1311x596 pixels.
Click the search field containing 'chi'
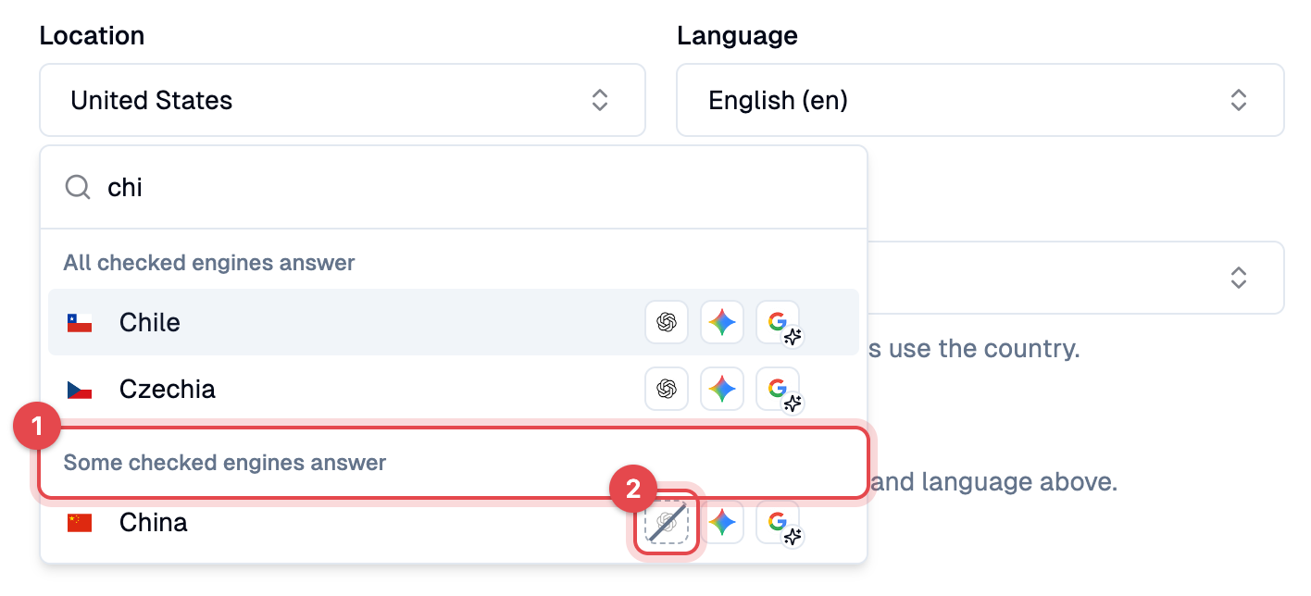(x=454, y=188)
